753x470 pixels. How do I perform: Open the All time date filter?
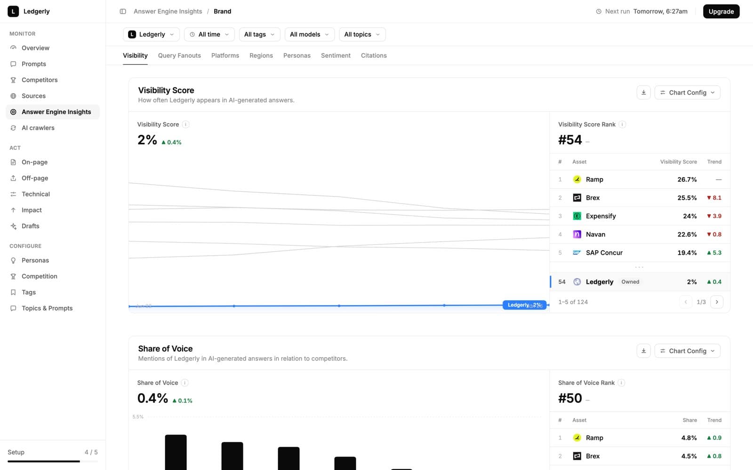(x=209, y=34)
